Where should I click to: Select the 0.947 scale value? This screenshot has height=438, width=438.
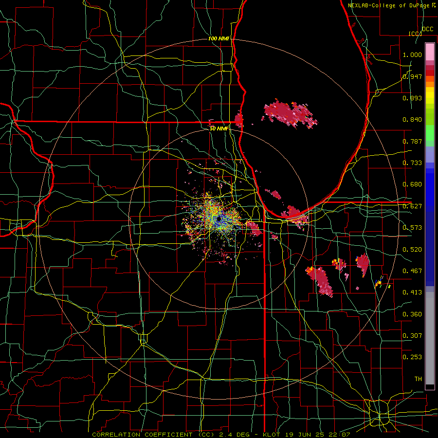click(x=412, y=76)
